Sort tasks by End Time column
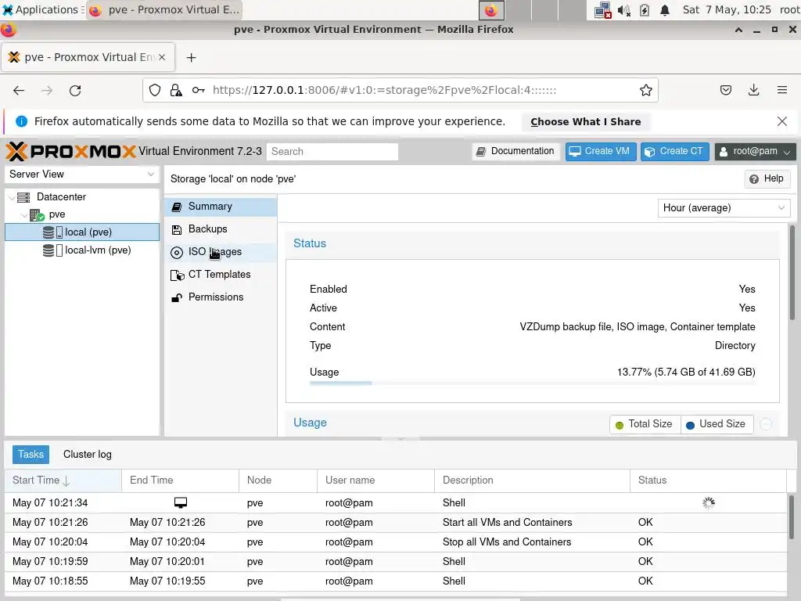 point(181,480)
